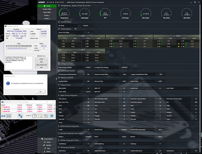Viewport: 202px width, 154px height.
Task: Collapse the Voltage Control section
Action: 59,64
